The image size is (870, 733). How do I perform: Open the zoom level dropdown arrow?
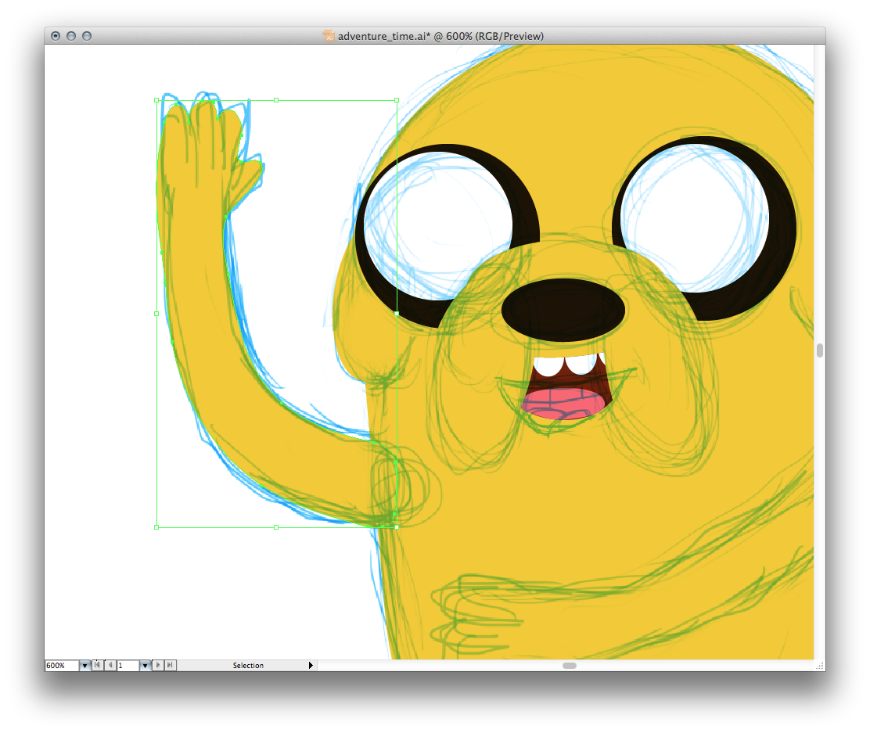point(84,666)
